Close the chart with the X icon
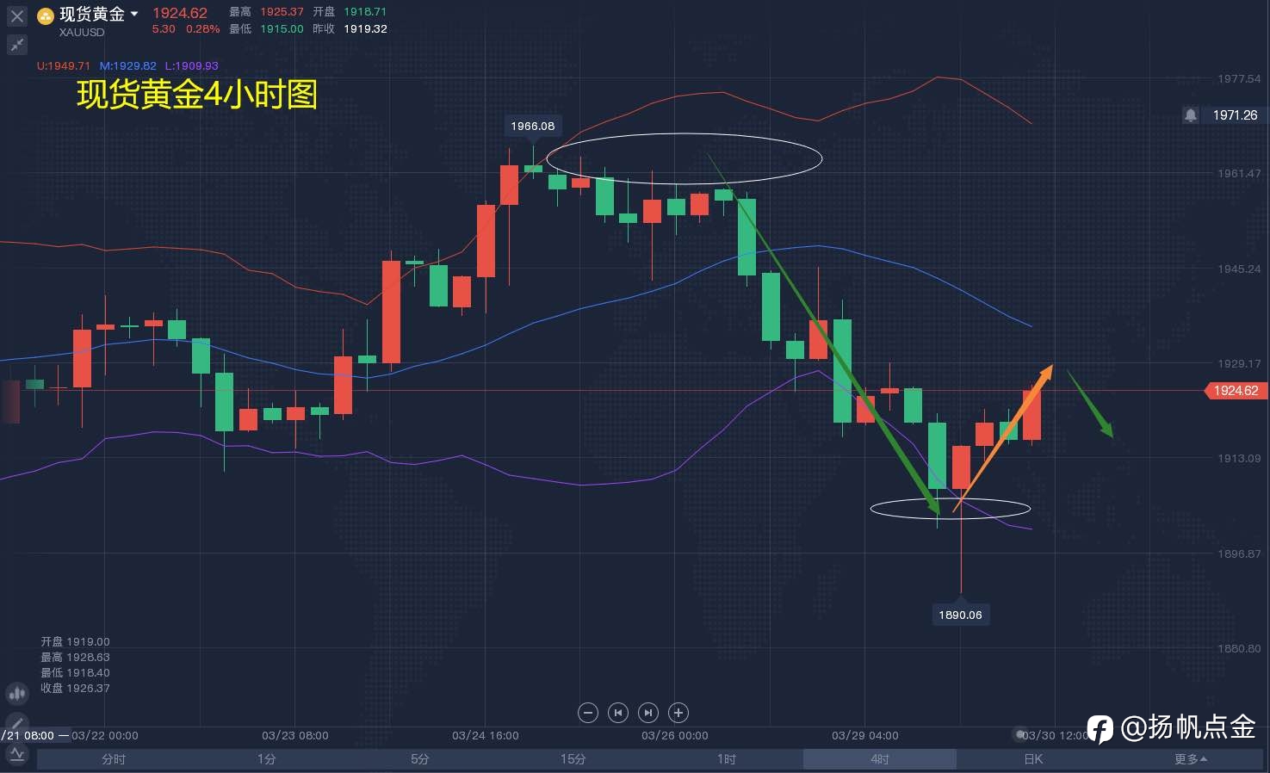This screenshot has height=773, width=1270. tap(17, 15)
